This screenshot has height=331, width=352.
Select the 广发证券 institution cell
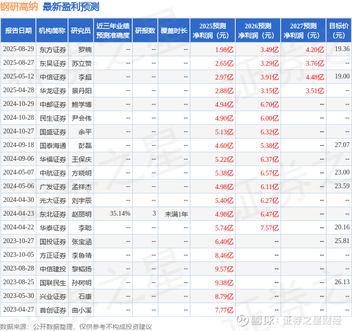point(53,187)
